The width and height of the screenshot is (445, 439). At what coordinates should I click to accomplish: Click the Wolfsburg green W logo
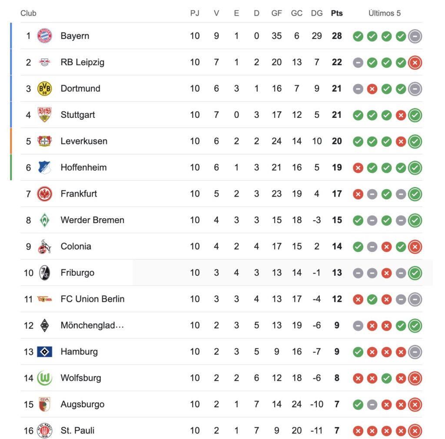click(x=44, y=378)
